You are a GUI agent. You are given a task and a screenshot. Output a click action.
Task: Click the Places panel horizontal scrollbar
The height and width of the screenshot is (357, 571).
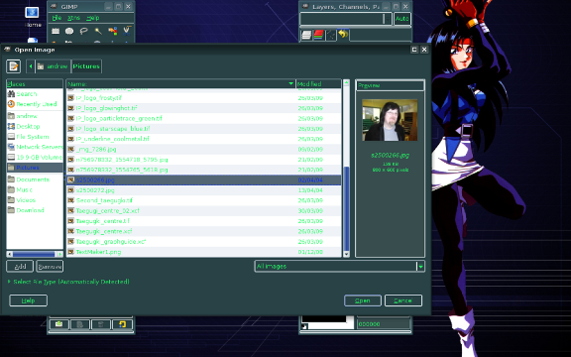(x=35, y=254)
